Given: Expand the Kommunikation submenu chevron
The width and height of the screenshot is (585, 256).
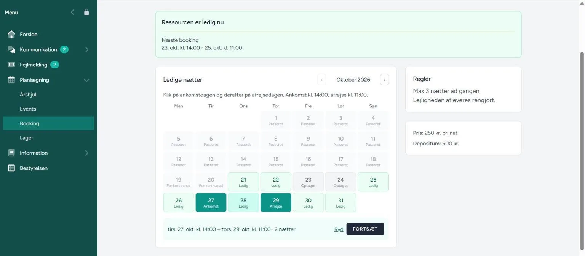Looking at the screenshot, I should point(86,49).
